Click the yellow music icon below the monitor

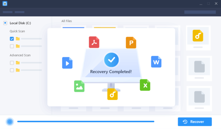pos(112,94)
